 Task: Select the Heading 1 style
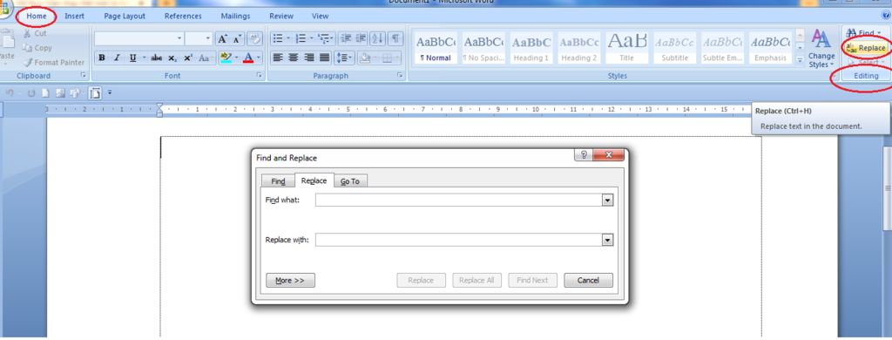pos(530,48)
